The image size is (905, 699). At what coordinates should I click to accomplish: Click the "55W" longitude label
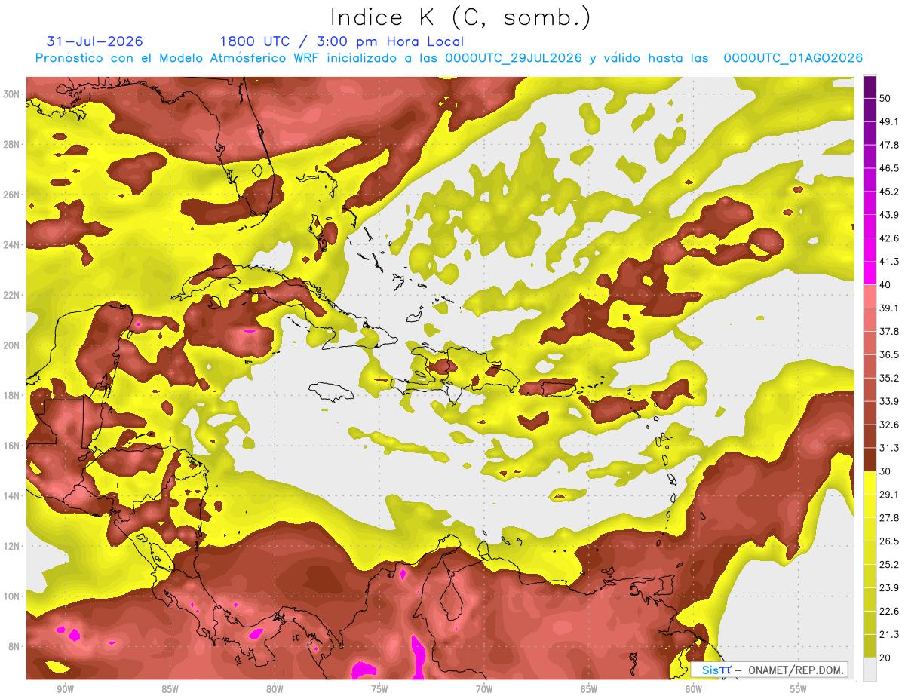pos(799,689)
